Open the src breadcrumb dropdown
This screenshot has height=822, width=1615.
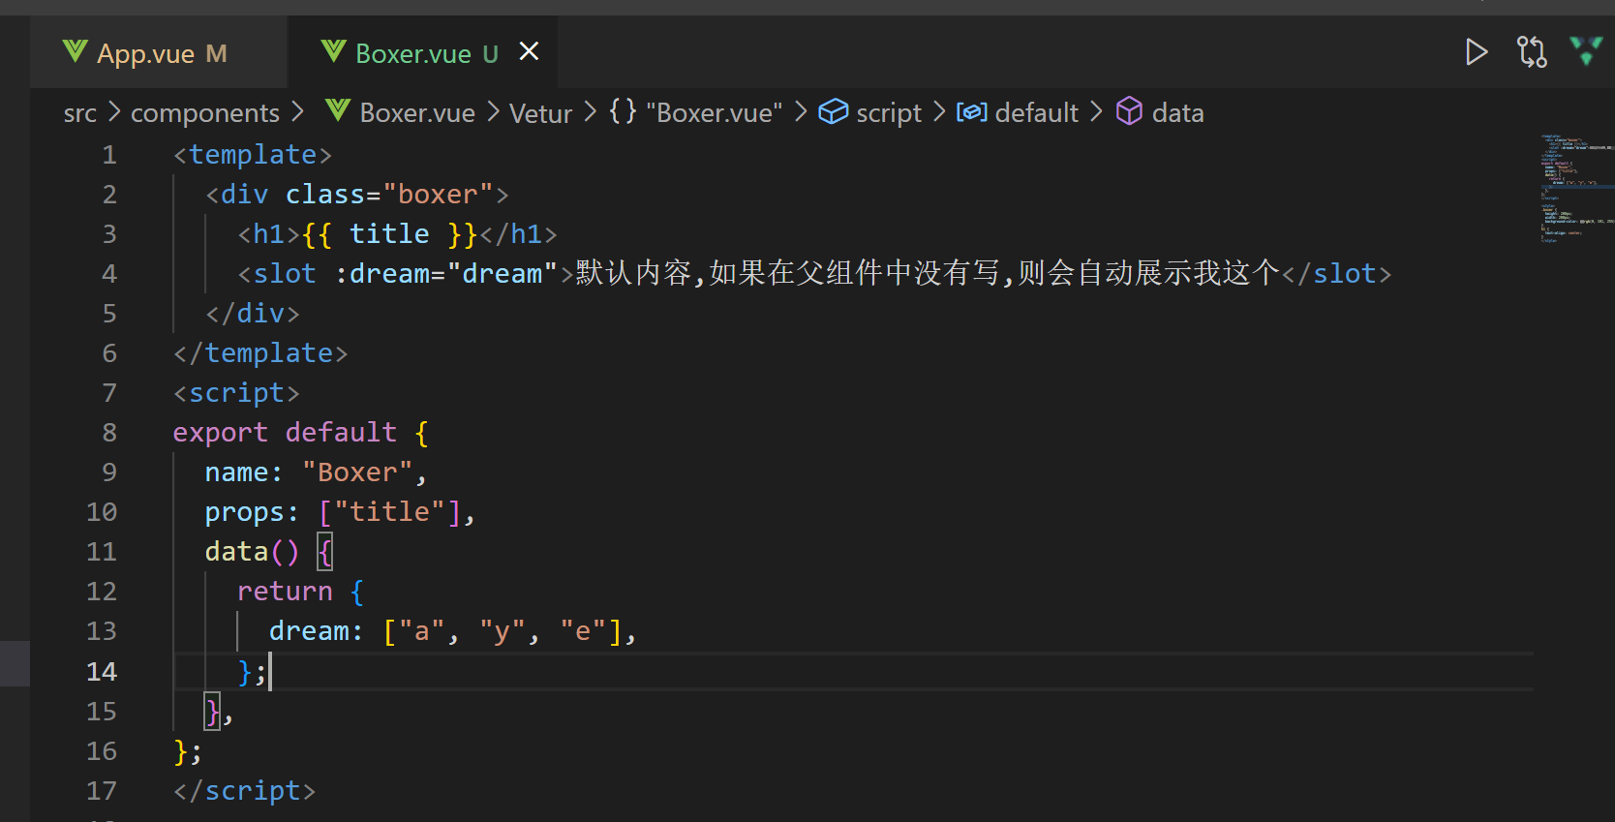[x=80, y=113]
